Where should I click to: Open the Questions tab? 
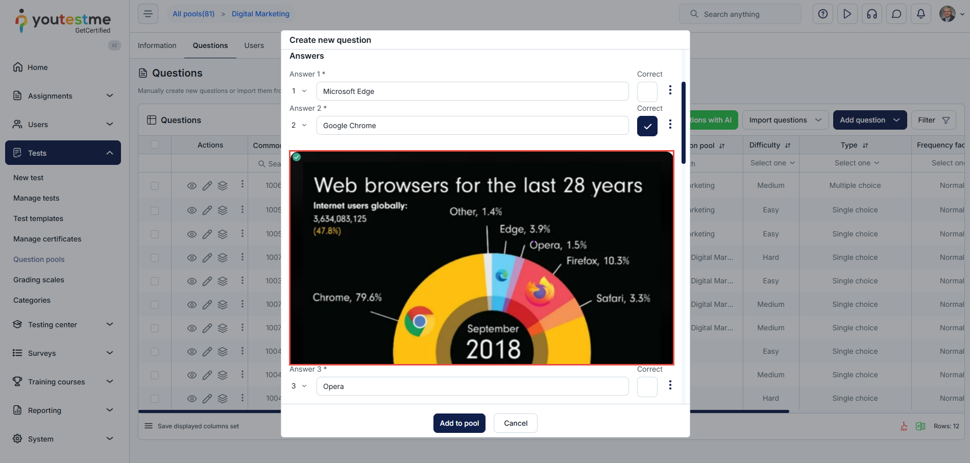click(x=210, y=45)
